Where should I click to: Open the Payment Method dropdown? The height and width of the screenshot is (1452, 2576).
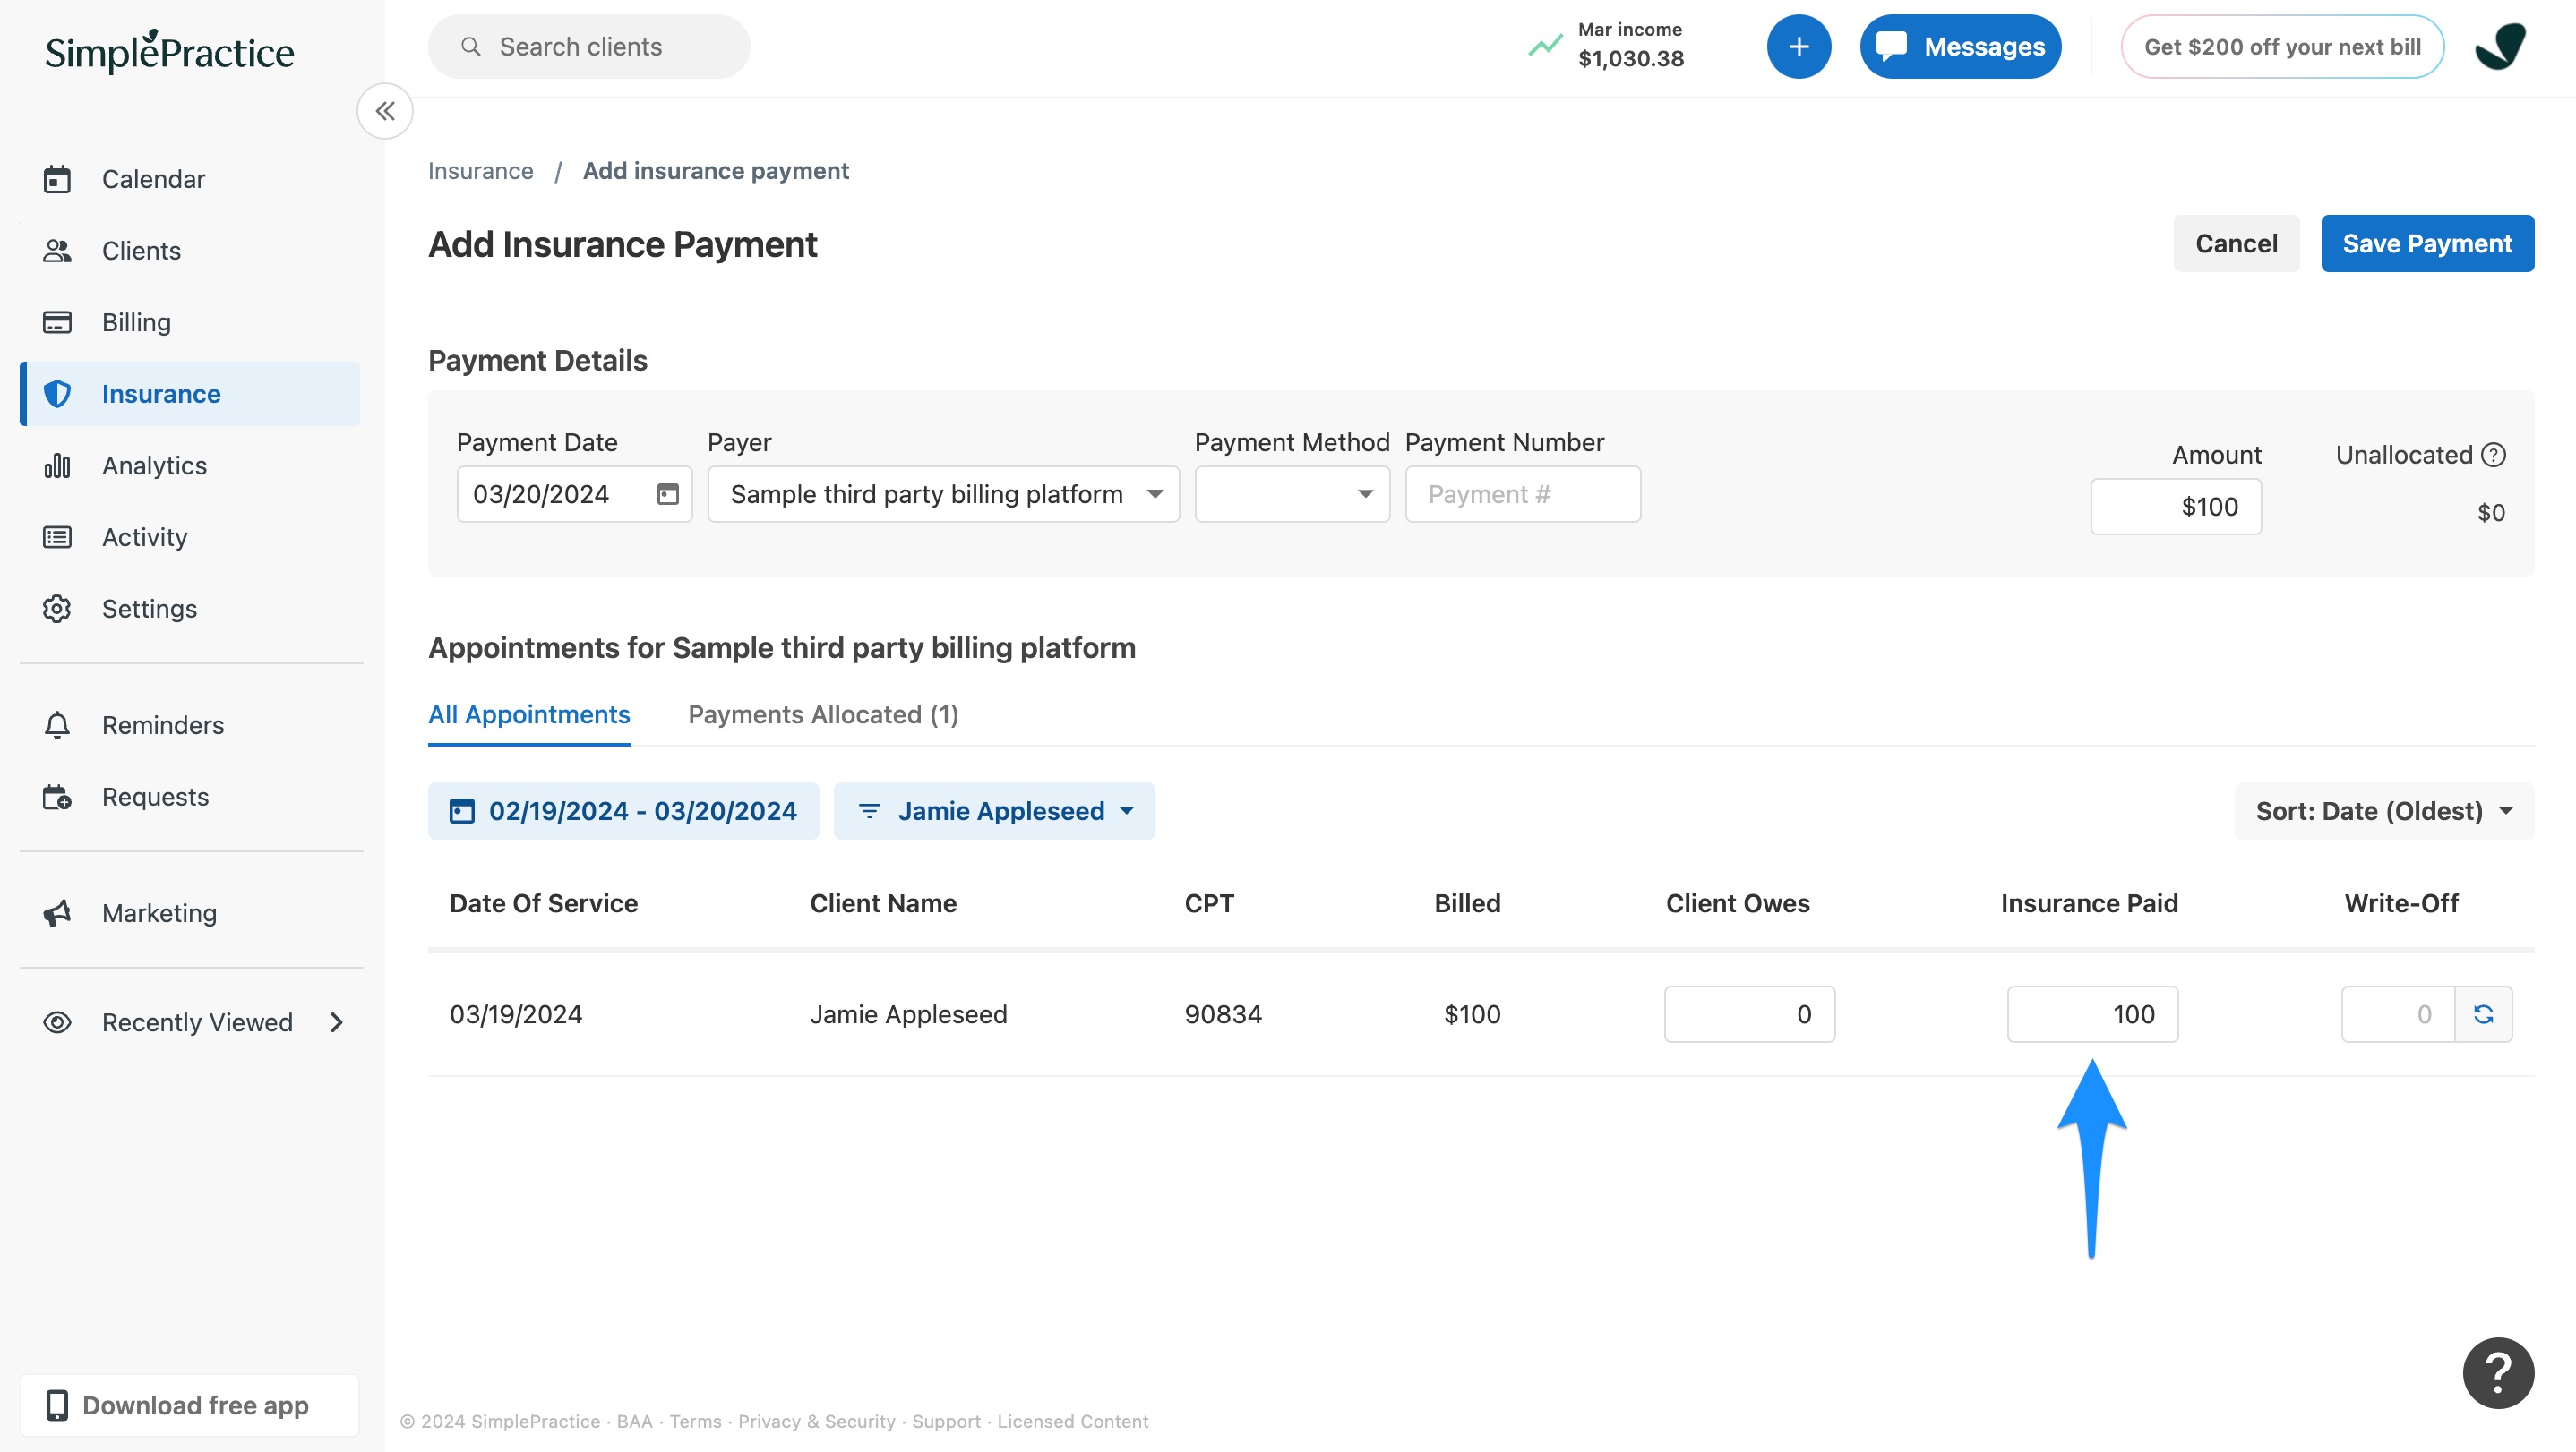(1292, 493)
